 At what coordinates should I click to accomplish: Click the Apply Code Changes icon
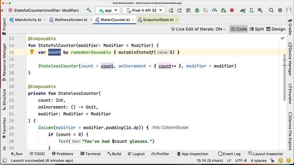coord(180,10)
